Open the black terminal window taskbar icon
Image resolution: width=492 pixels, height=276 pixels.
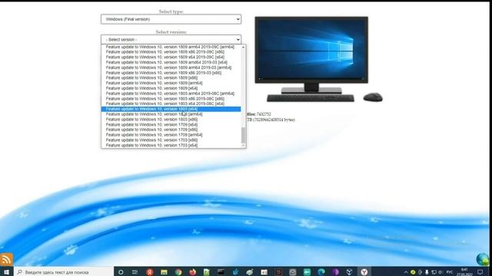(x=221, y=272)
